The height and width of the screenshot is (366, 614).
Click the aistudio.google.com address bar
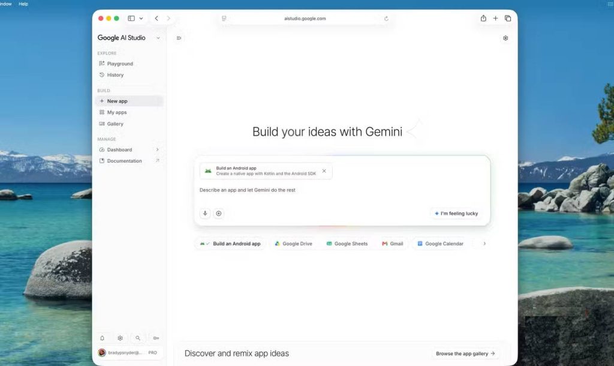(305, 19)
